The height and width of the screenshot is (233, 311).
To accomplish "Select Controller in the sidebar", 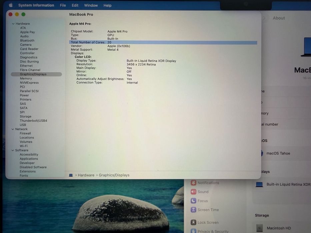I will tap(27, 53).
